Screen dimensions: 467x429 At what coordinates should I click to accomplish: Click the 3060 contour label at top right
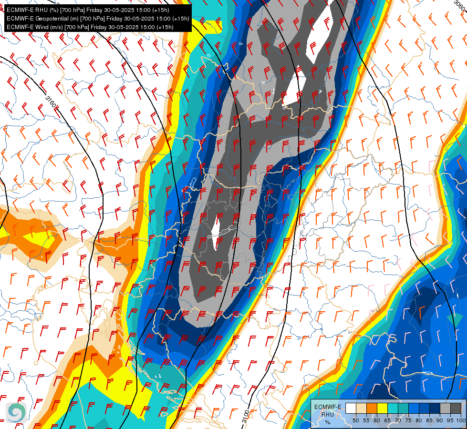point(460,5)
